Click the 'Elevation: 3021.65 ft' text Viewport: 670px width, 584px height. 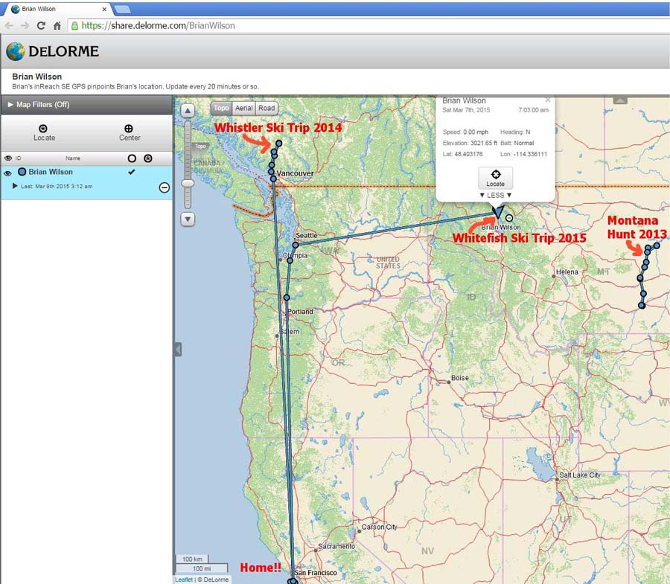[470, 143]
